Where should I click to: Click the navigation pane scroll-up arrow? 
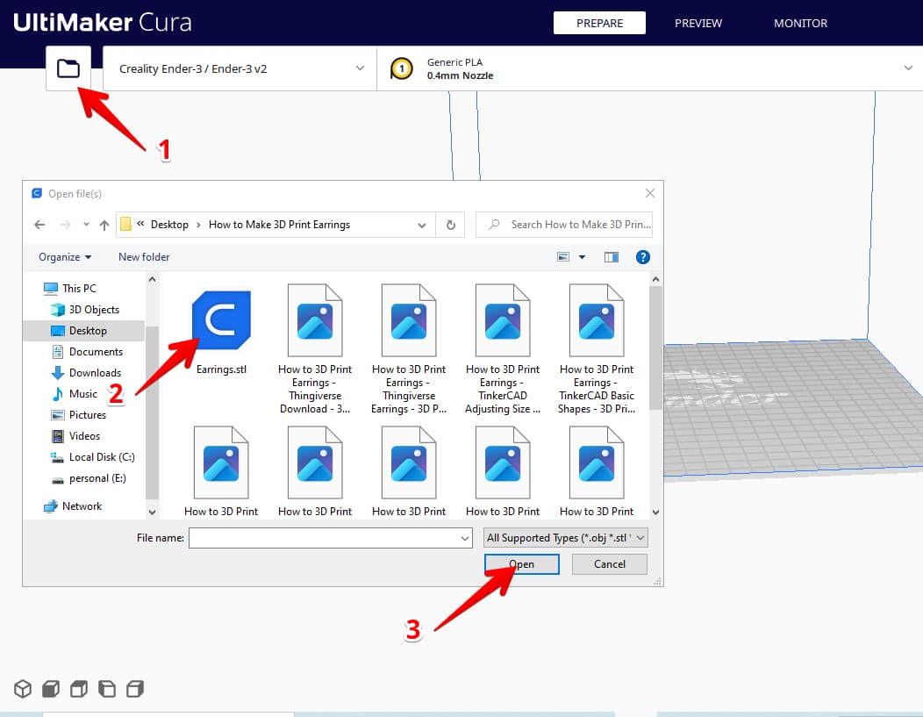pyautogui.click(x=152, y=280)
